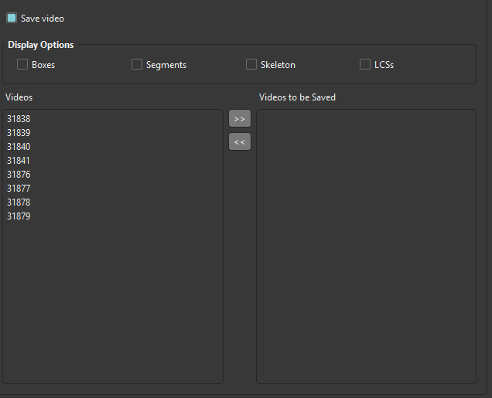Toggle the Skeleton checkbox
Screen dimensions: 492x398
[251, 64]
